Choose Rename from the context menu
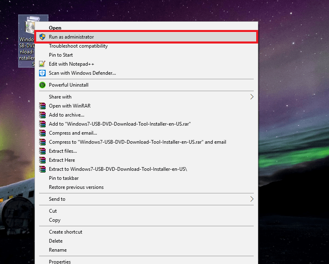The image size is (329, 264). coord(146,250)
